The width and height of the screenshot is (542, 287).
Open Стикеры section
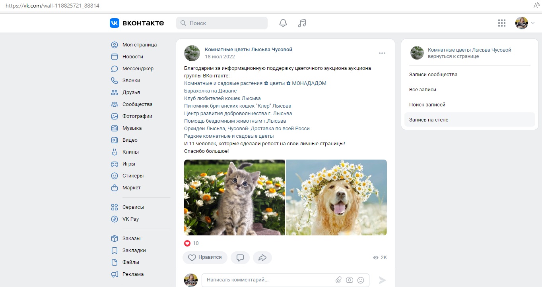(x=133, y=176)
